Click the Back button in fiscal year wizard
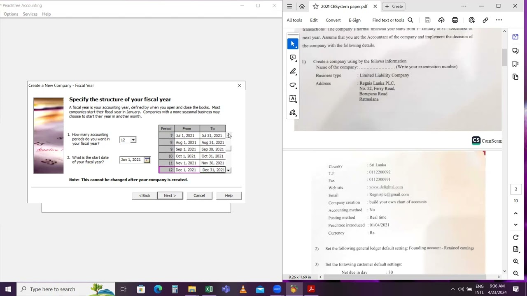This screenshot has height=296, width=527. tap(145, 196)
